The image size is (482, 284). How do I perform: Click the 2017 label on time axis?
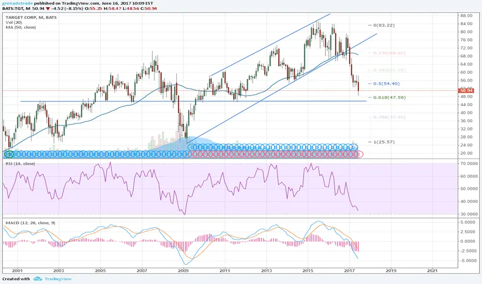[x=350, y=271]
